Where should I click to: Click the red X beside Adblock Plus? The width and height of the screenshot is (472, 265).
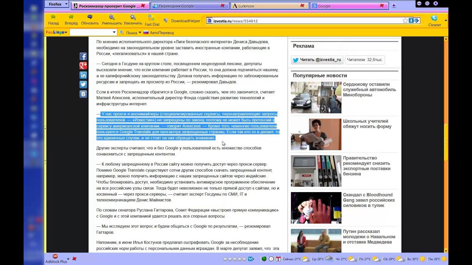pyautogui.click(x=74, y=259)
